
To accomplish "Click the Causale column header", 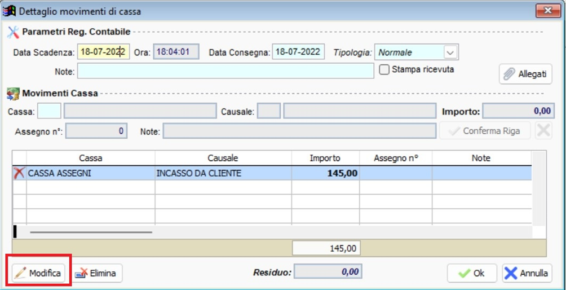I will [223, 158].
